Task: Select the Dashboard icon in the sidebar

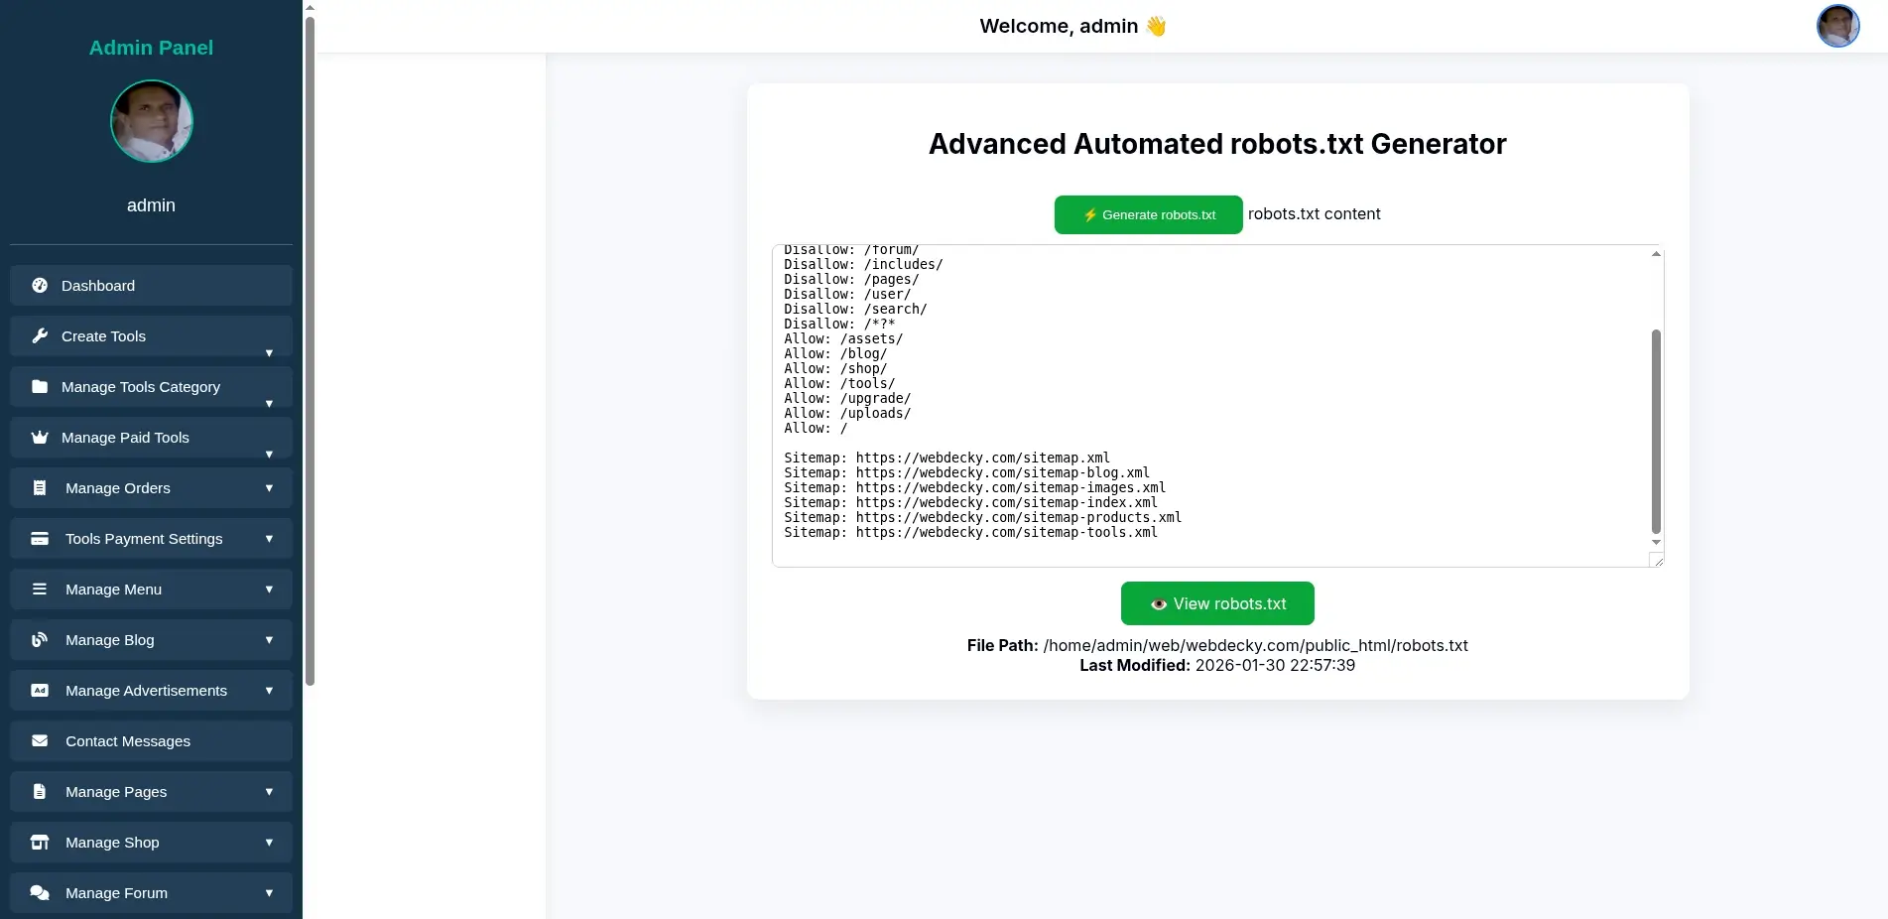Action: pos(40,285)
